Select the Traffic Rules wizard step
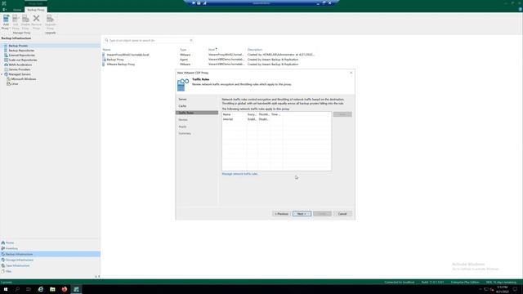 197,113
